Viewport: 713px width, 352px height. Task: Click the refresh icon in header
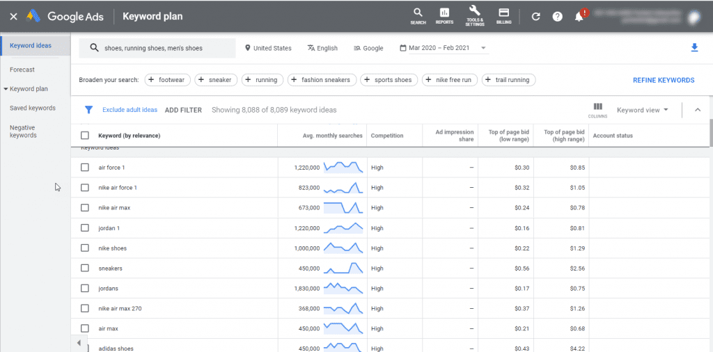coord(535,17)
